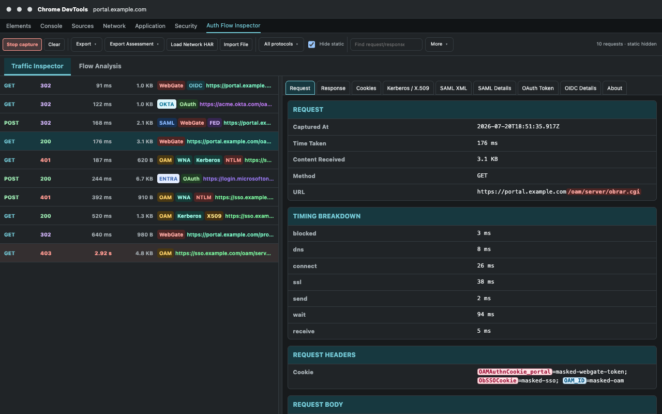The image size is (662, 414).
Task: Click the OAM_ID cookie name
Action: [x=574, y=380]
